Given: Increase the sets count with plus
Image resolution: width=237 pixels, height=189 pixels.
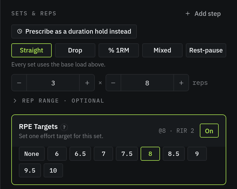Looking at the screenshot, I should coord(87,83).
